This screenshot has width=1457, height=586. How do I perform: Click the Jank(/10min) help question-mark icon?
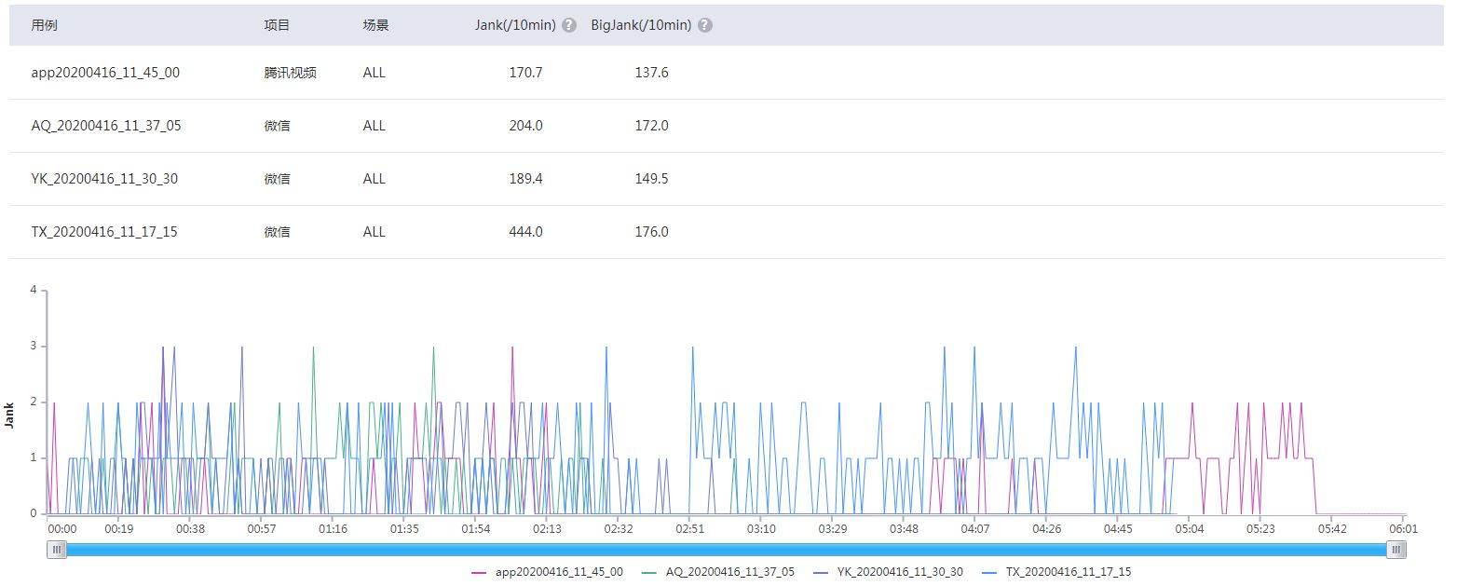569,25
